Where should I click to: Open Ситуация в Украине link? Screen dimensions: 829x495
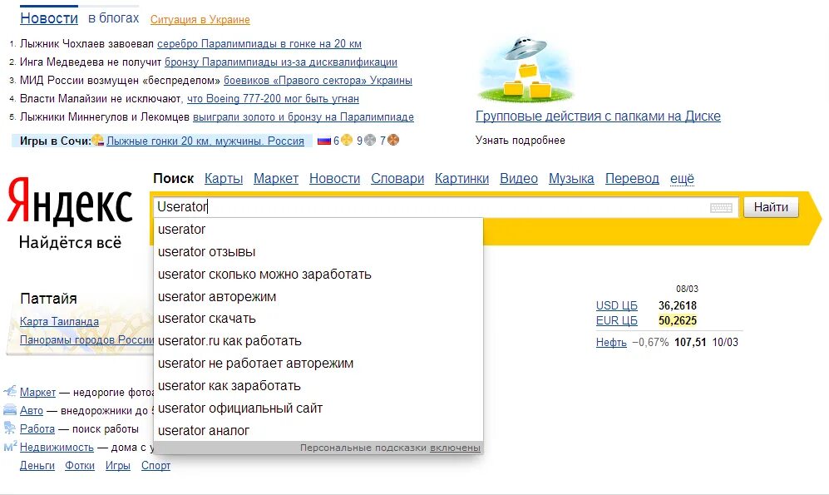click(x=200, y=20)
